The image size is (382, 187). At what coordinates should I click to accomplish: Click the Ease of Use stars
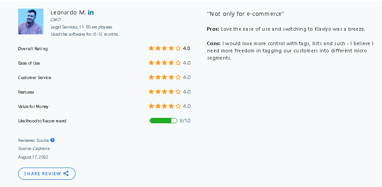click(x=165, y=63)
